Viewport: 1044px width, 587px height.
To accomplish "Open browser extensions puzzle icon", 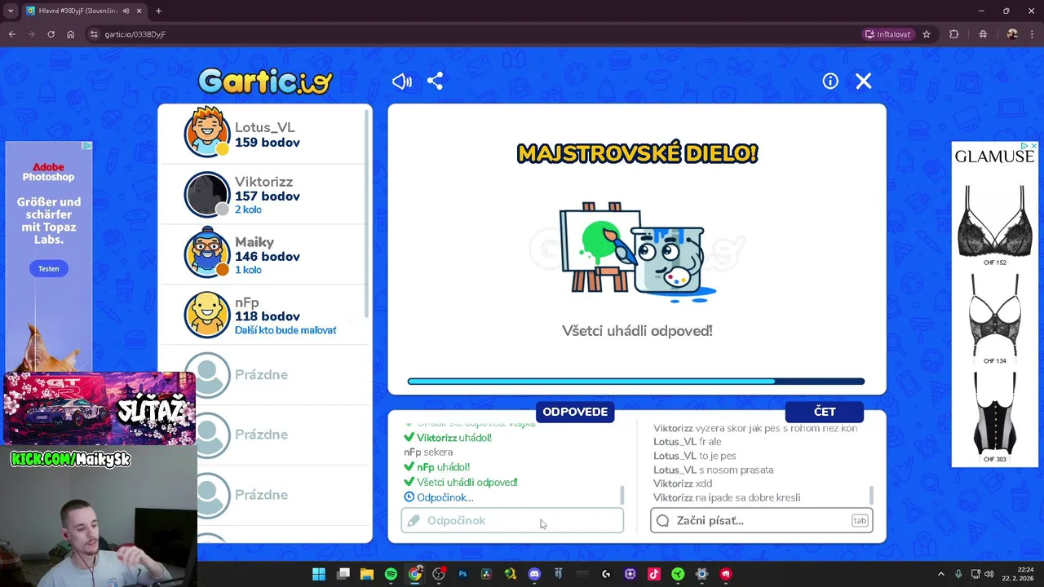I will pos(954,34).
